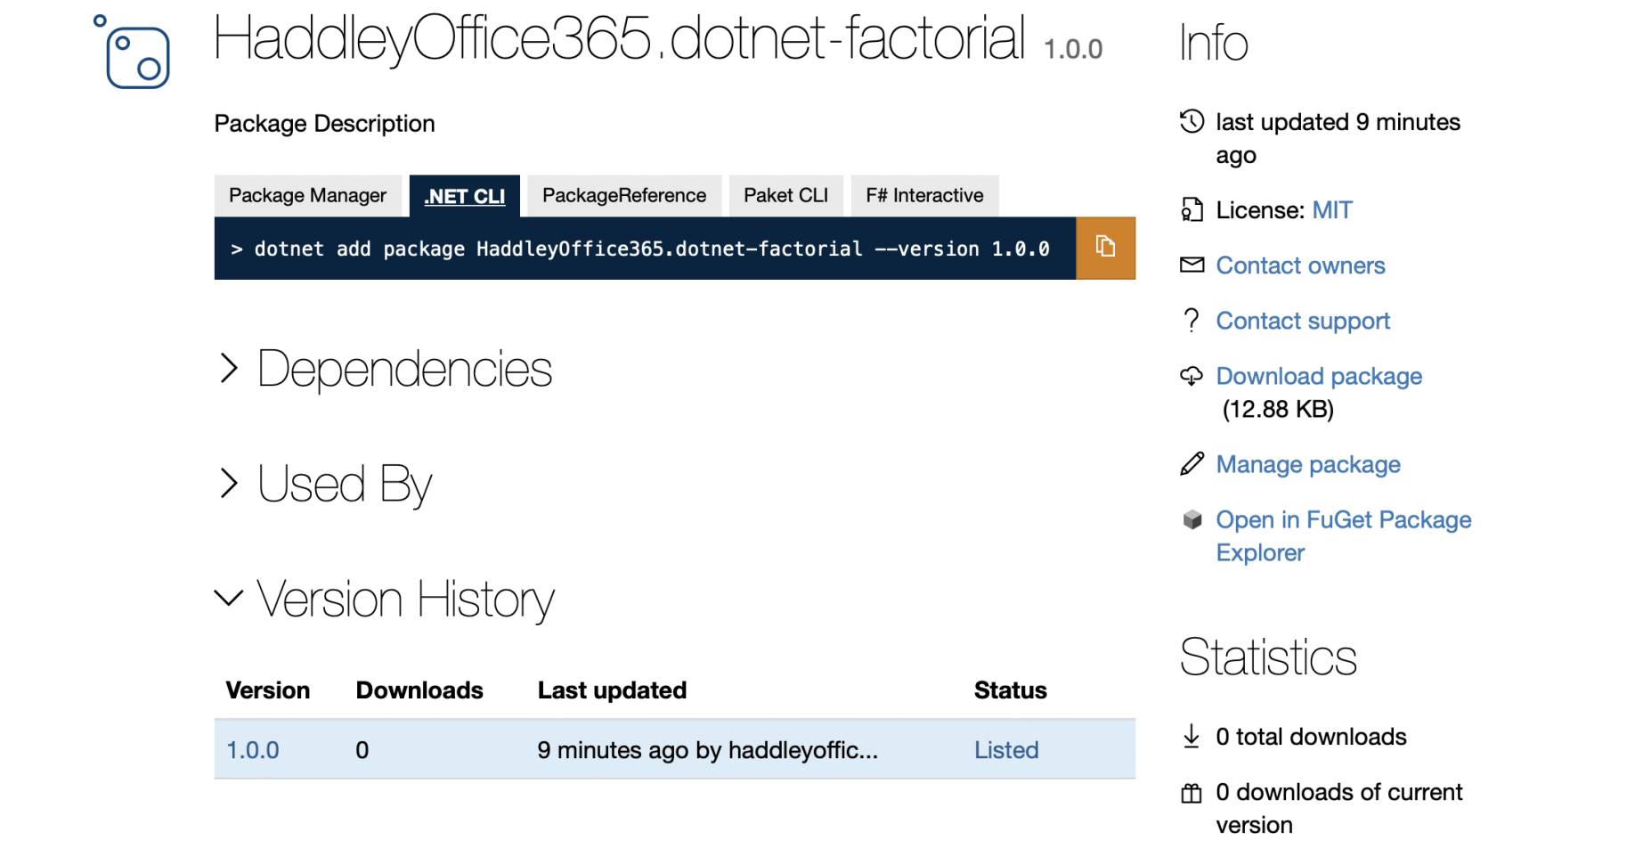Open version 1.0.0 link in history table

[x=253, y=750]
